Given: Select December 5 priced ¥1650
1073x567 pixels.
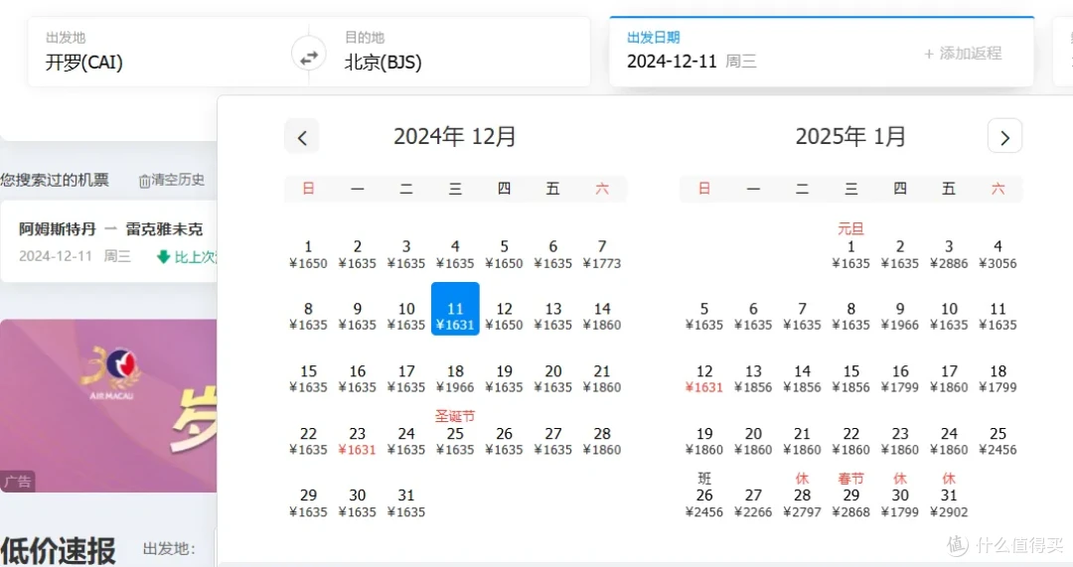Looking at the screenshot, I should [505, 254].
